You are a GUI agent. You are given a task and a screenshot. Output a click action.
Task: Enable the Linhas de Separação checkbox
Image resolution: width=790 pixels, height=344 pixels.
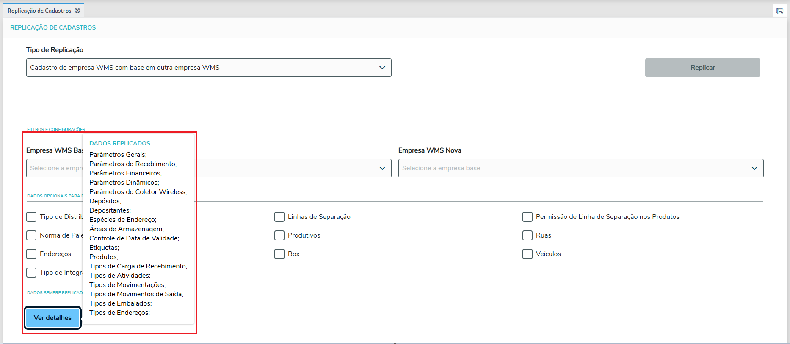click(279, 217)
